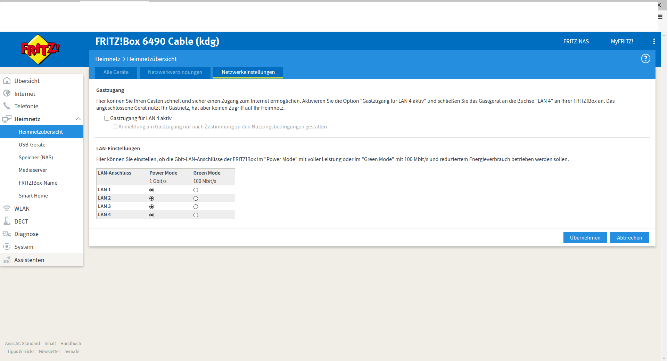Screen dimensions: 668x361
Task: Click Heimnetz breadcrumb link
Action: pos(108,59)
